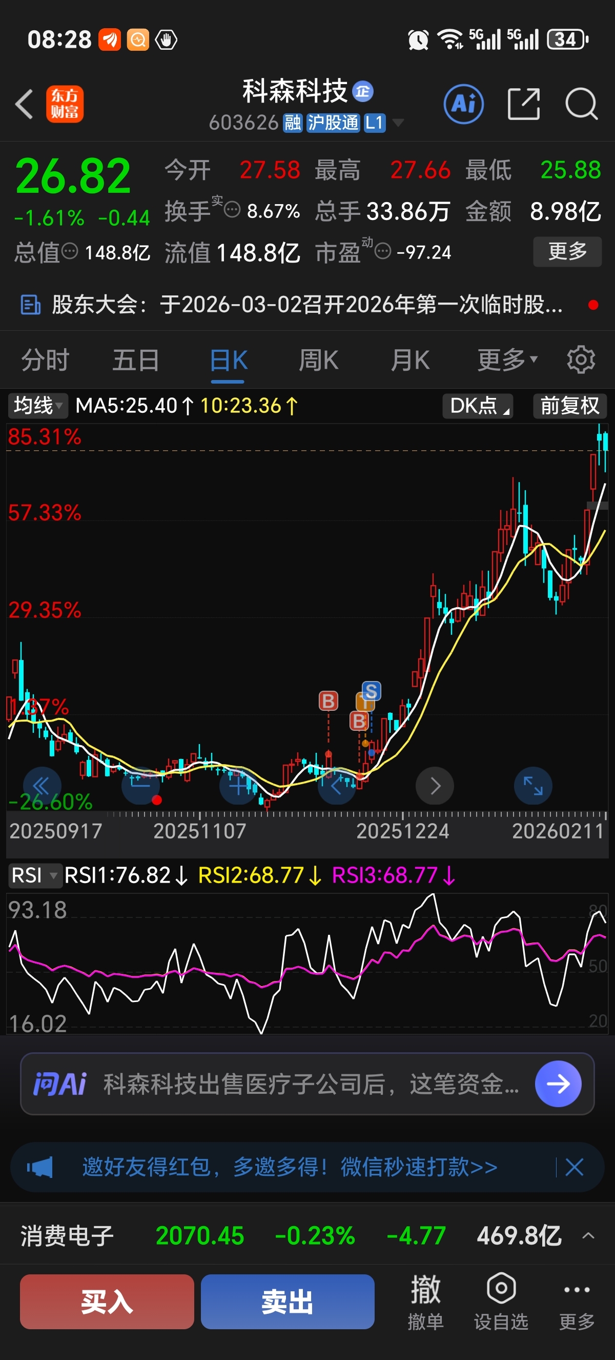Open bottom 更多 three dots menu
The image size is (615, 1360).
[577, 1301]
